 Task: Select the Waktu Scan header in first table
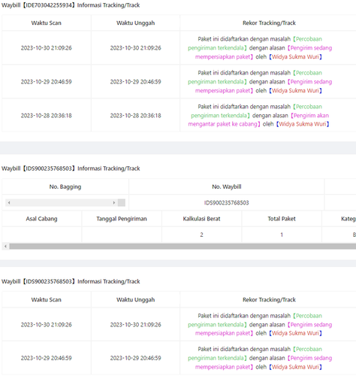point(47,23)
